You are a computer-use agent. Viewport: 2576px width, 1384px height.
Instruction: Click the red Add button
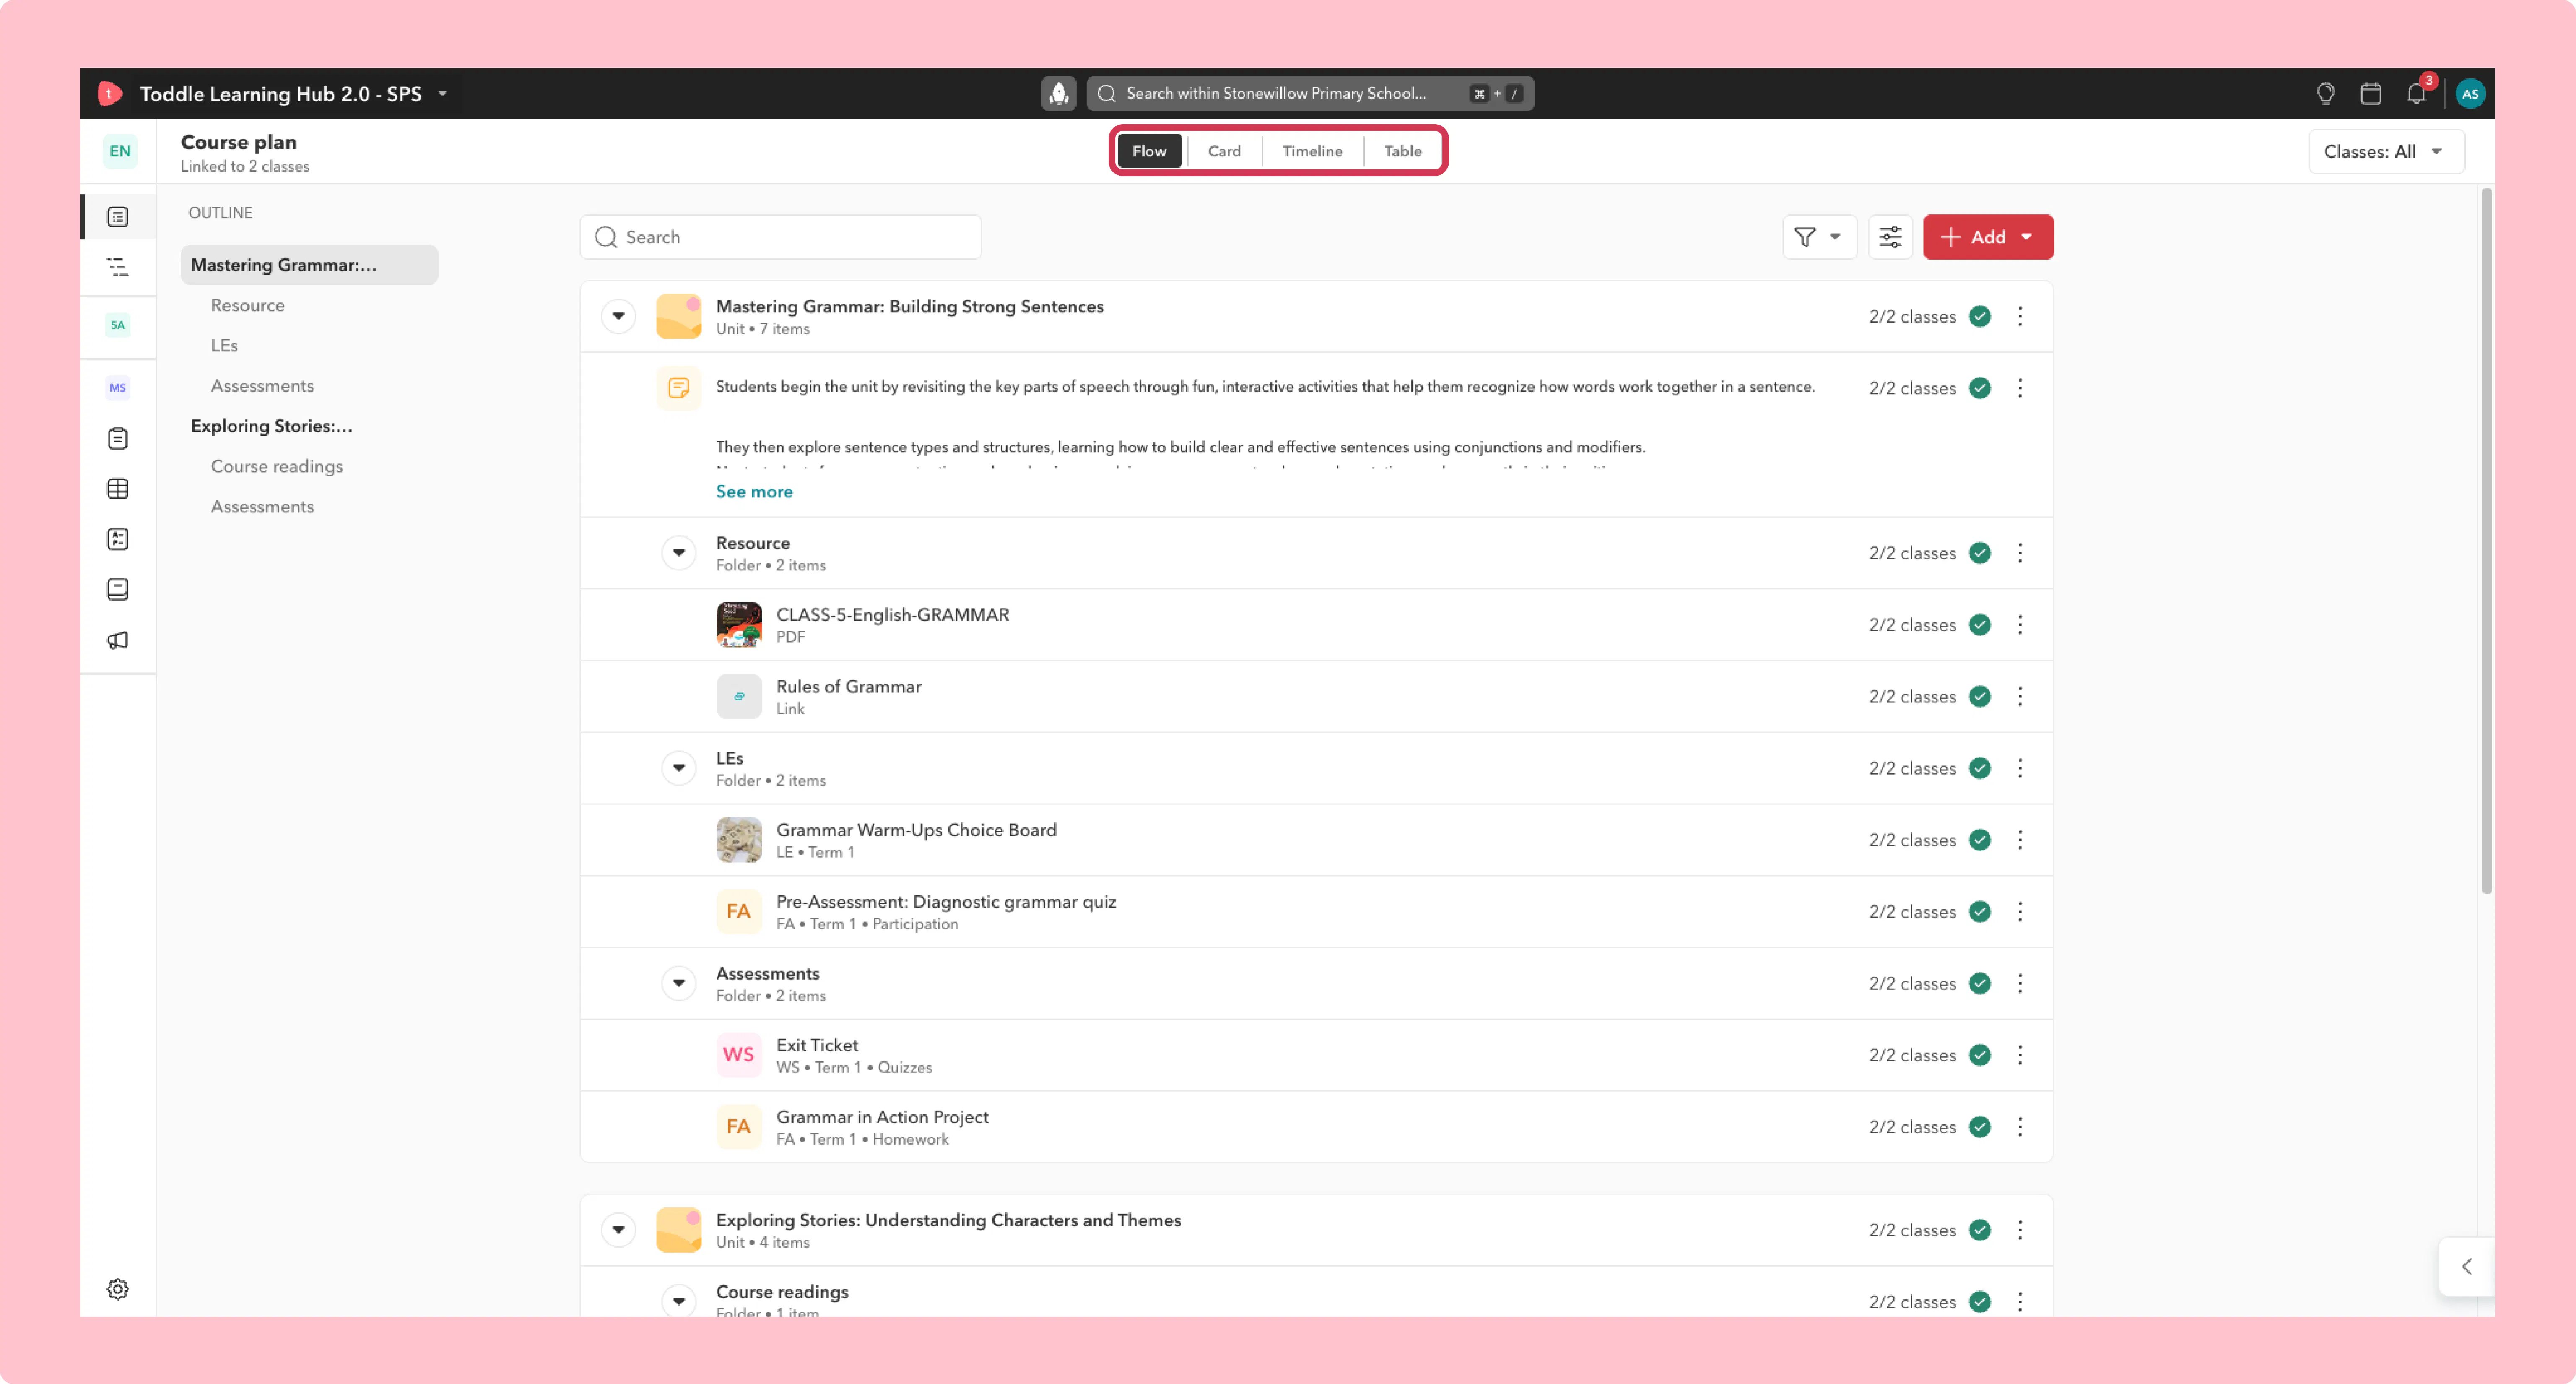(1988, 237)
